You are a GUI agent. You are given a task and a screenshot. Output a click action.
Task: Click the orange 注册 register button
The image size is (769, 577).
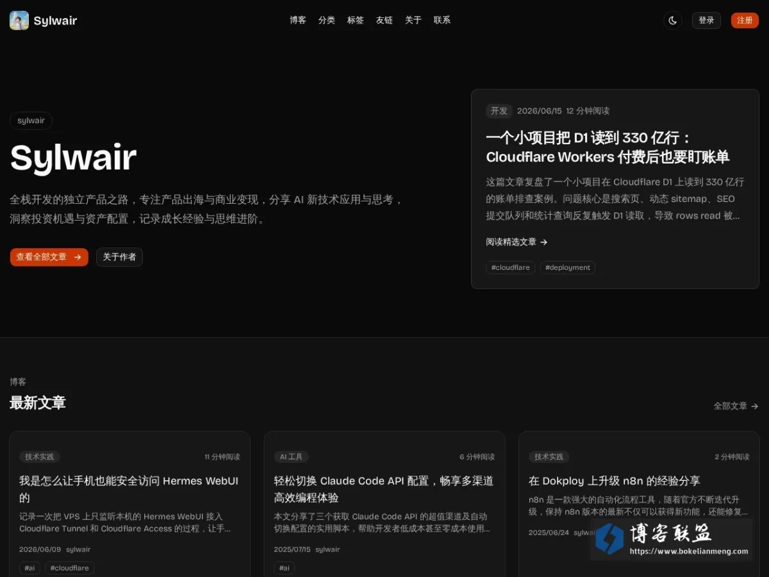point(745,21)
